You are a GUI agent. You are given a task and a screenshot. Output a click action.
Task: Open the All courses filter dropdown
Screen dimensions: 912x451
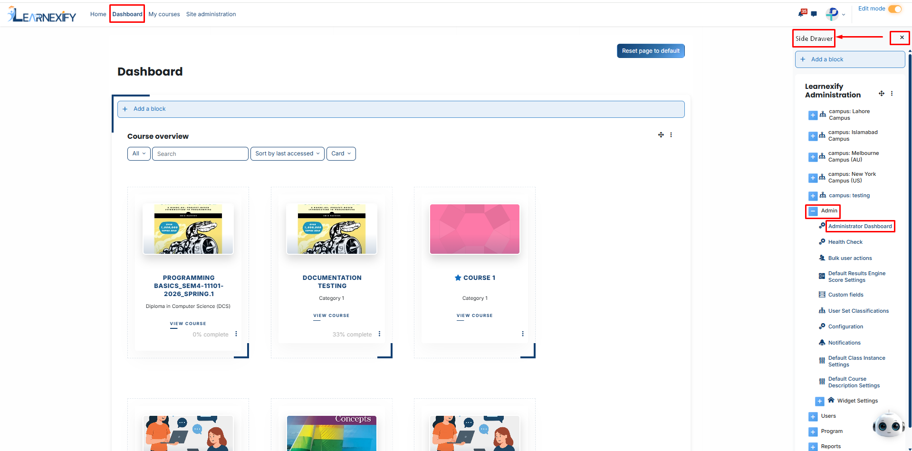[139, 154]
